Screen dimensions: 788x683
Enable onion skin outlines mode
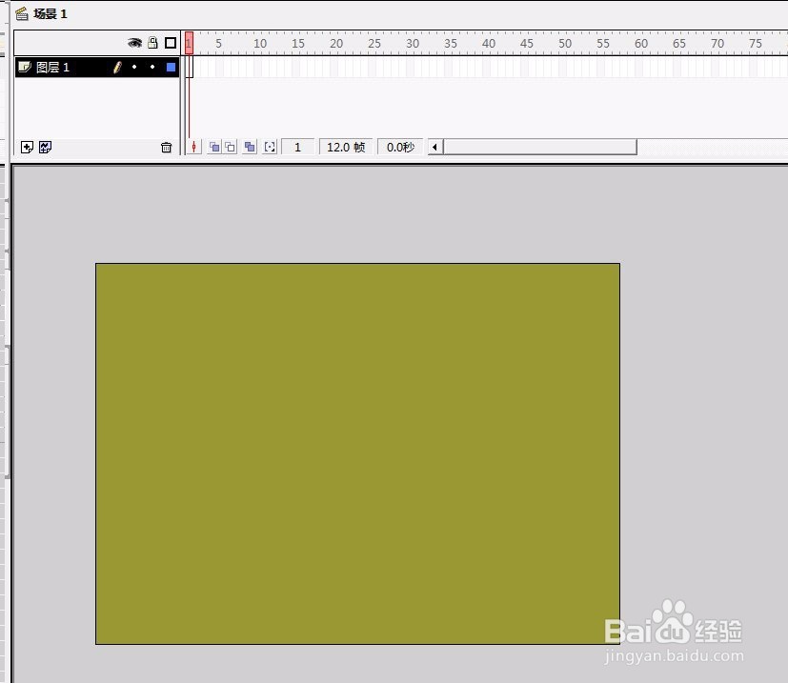tap(231, 148)
